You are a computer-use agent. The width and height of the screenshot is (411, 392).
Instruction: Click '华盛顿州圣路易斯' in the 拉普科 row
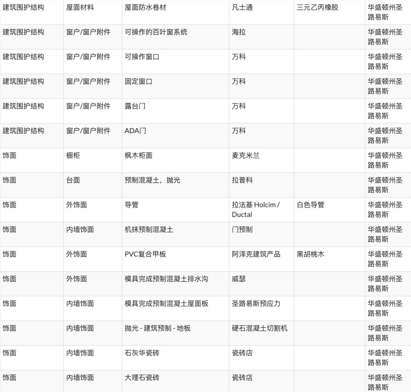385,185
